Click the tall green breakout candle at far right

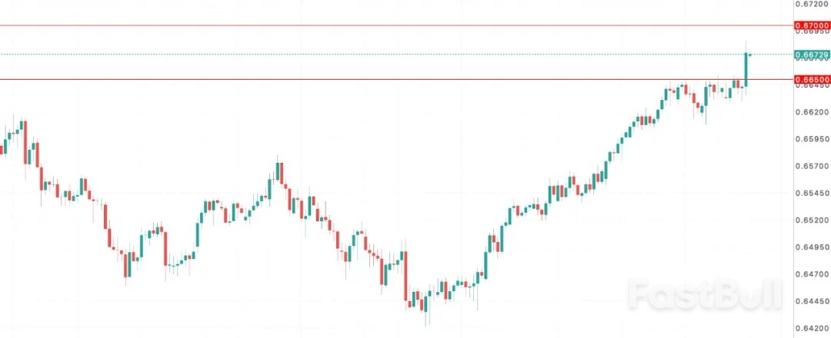[746, 68]
